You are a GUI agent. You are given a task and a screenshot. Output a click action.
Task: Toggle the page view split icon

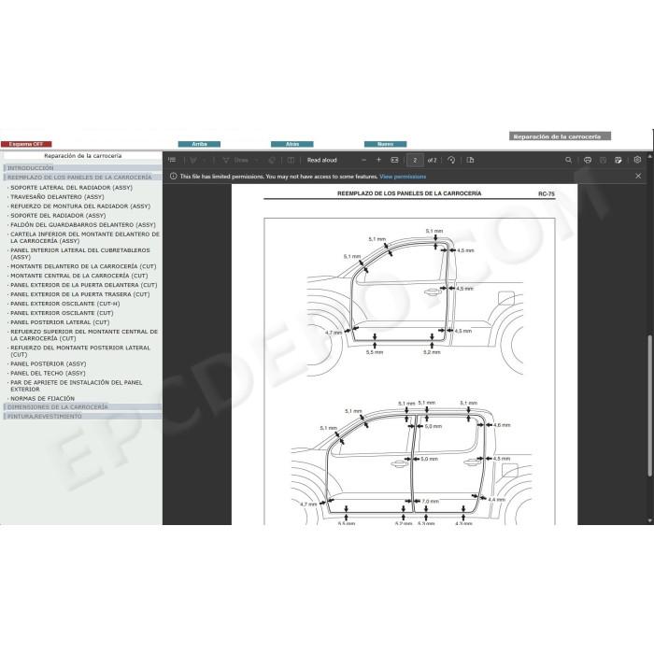point(291,160)
